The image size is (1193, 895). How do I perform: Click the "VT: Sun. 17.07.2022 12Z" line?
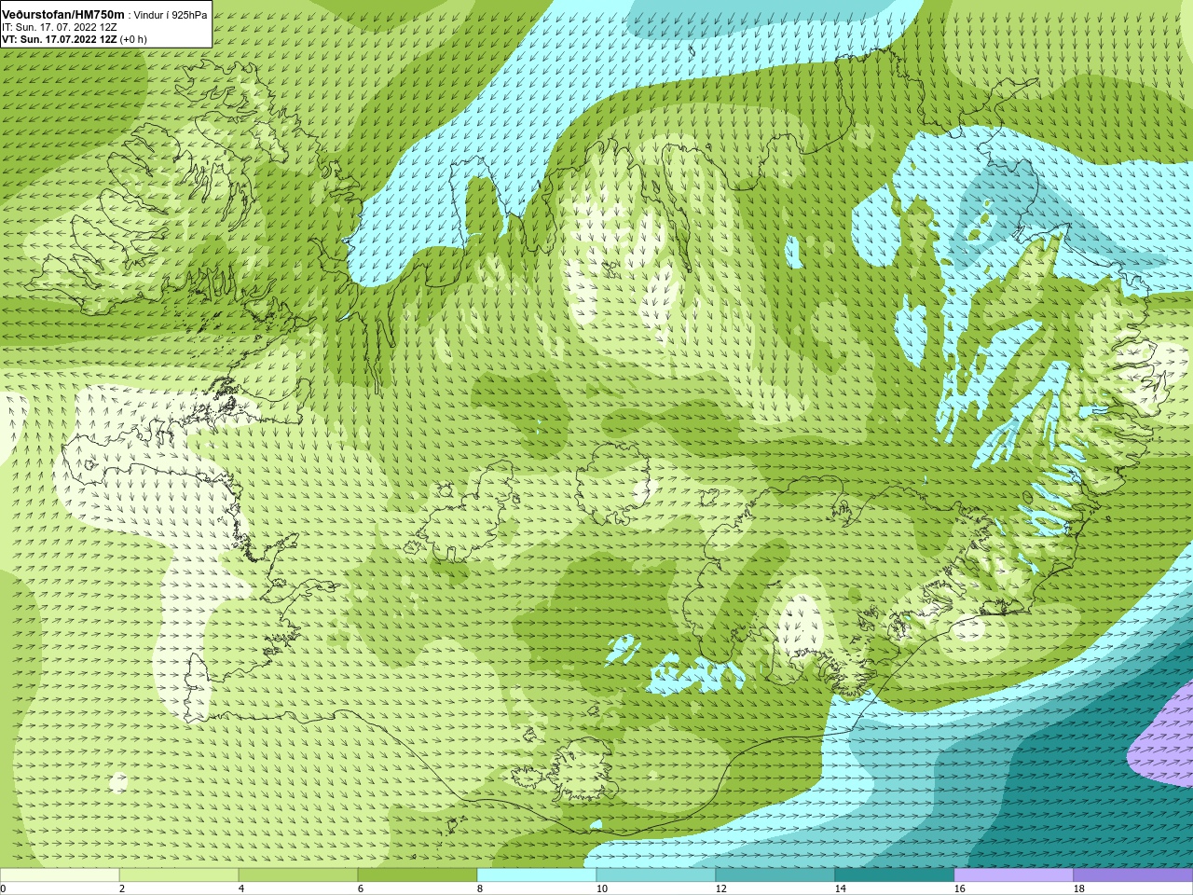point(59,39)
